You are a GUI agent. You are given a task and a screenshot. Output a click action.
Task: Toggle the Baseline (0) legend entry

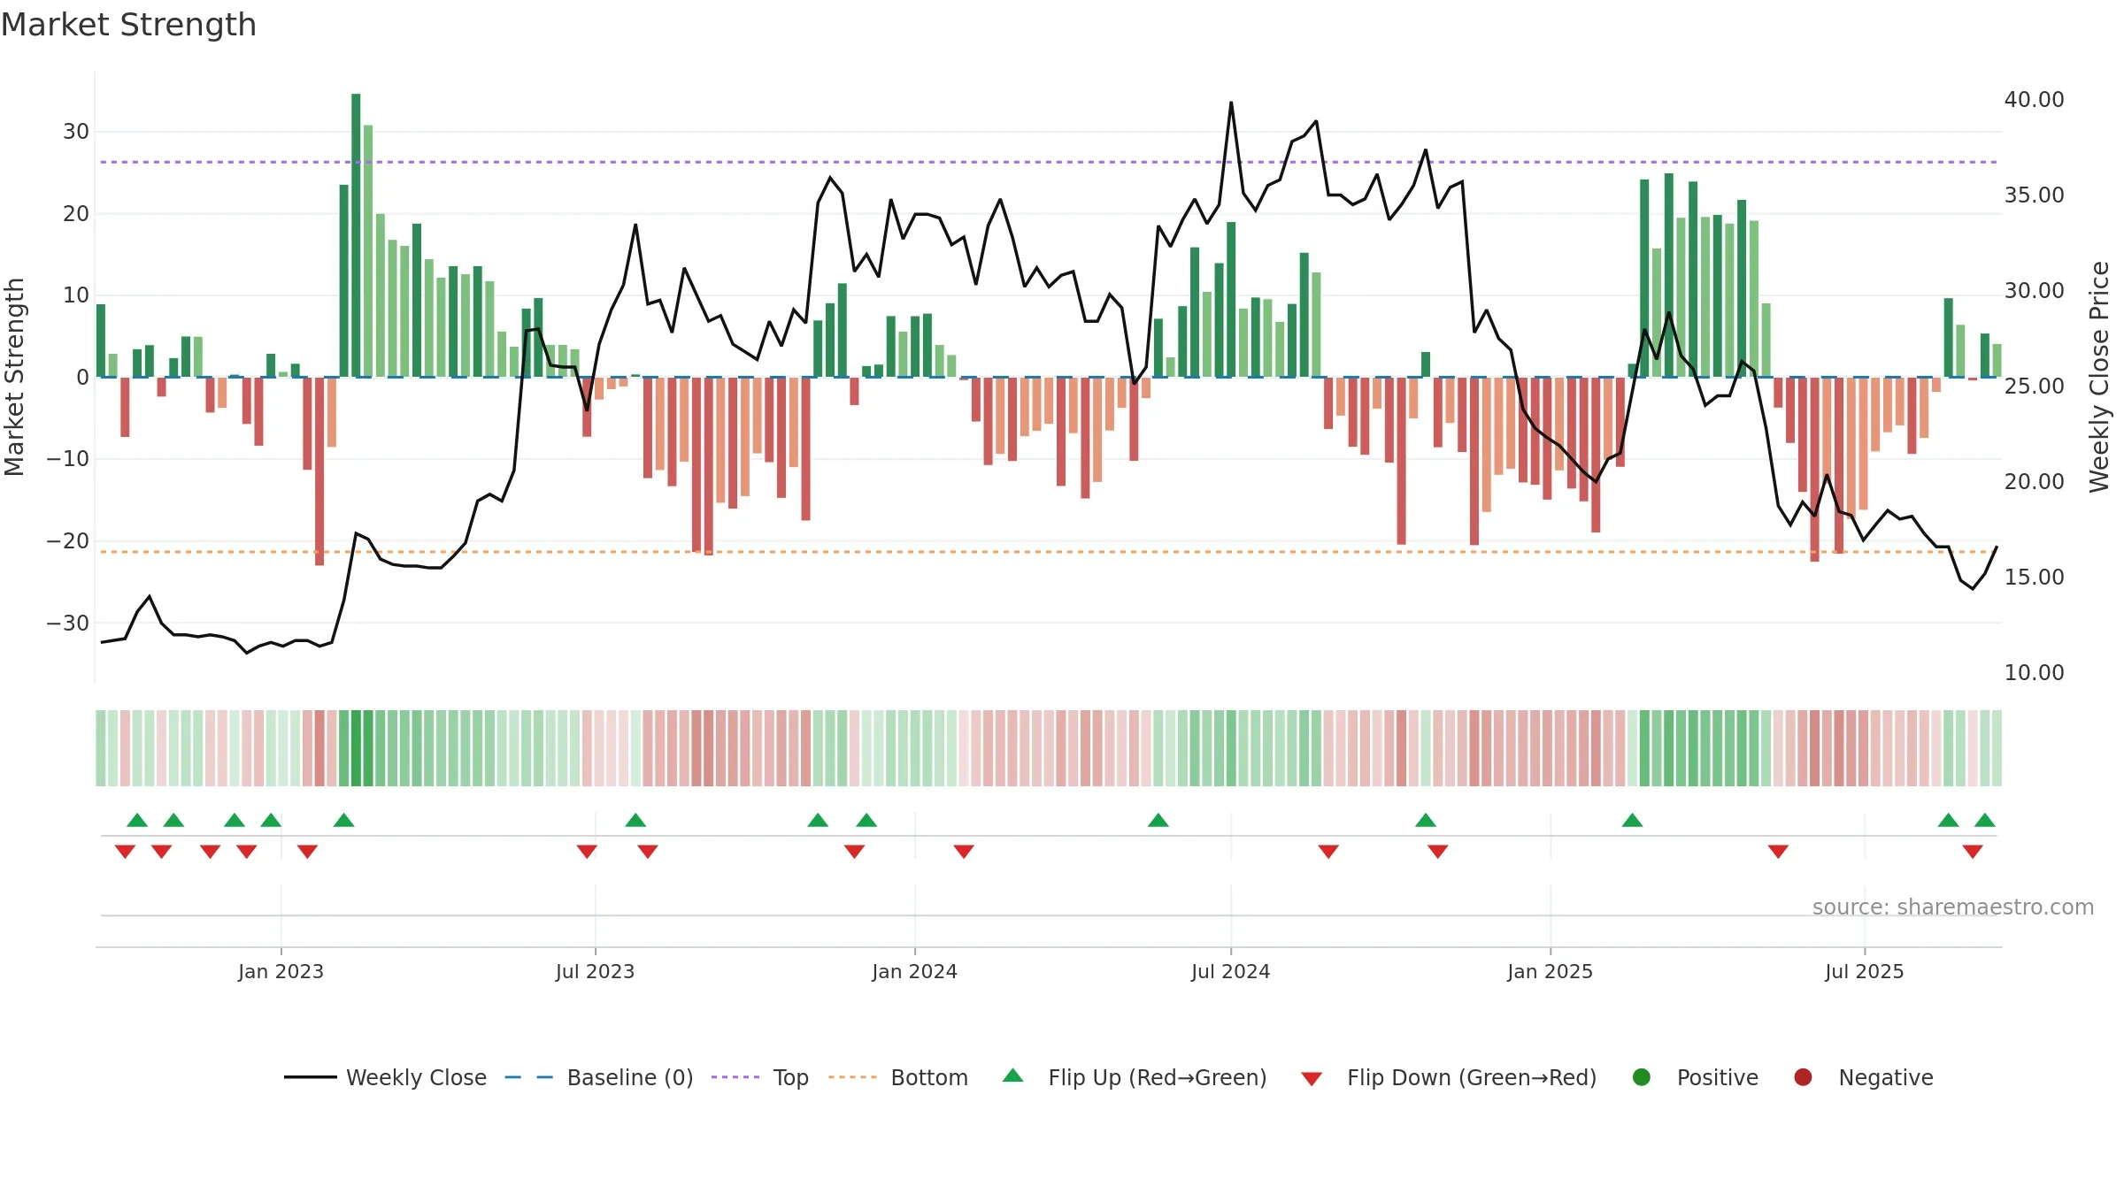599,1077
